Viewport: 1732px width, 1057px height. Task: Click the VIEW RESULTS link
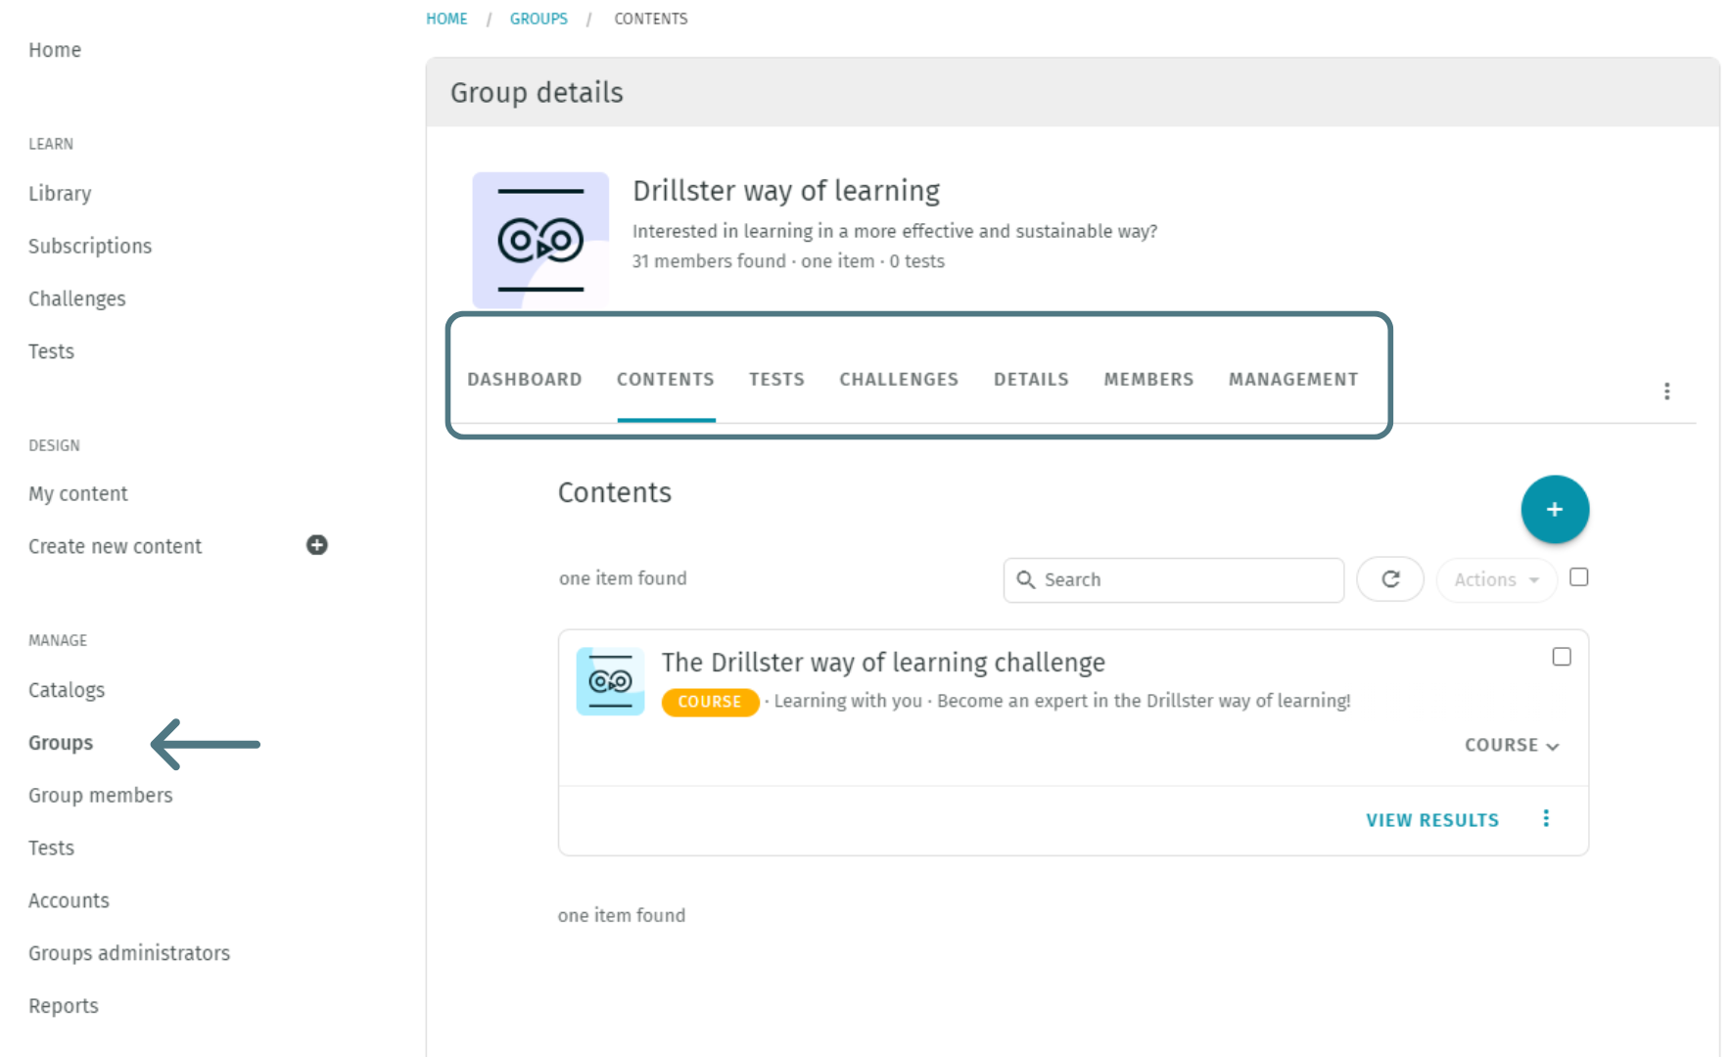tap(1431, 819)
